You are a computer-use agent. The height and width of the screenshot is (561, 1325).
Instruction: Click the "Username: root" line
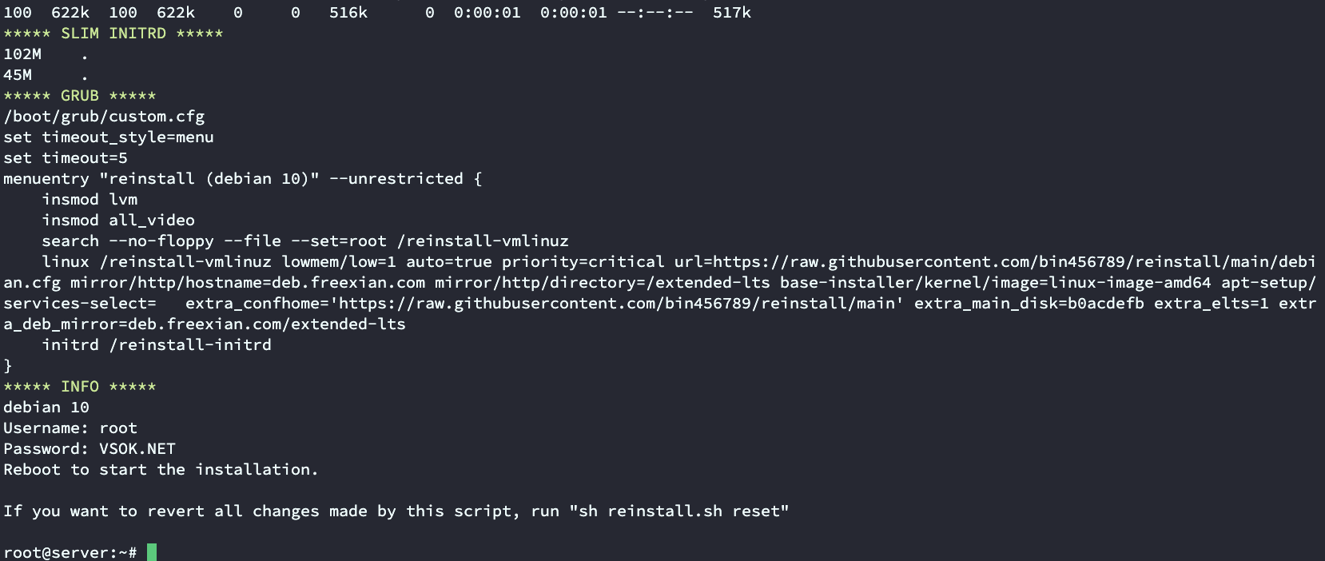point(70,428)
